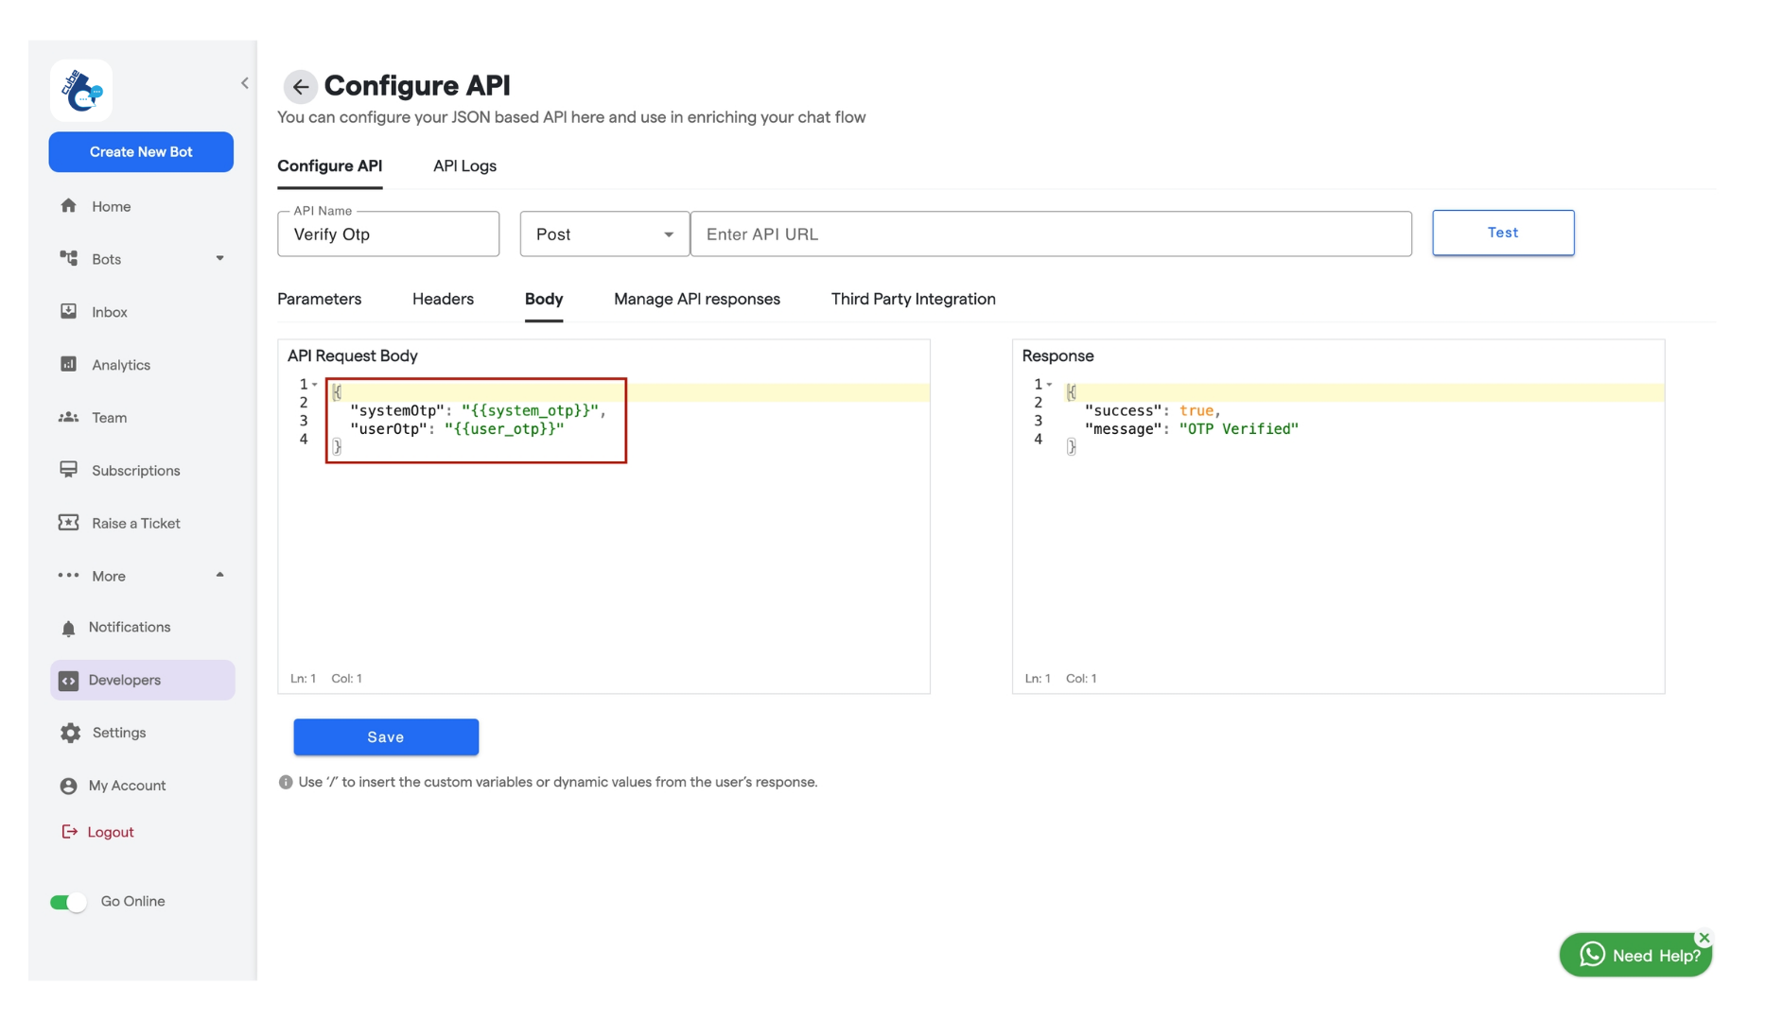The image size is (1765, 1021).
Task: Toggle the Go Online switch
Action: [x=68, y=902]
